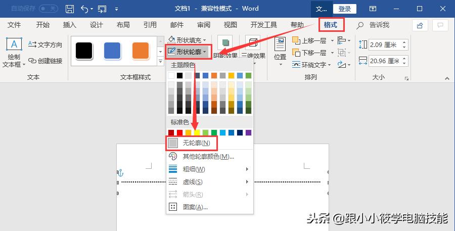Image resolution: width=455 pixels, height=231 pixels.
Task: Open the 位置 position dropdown
Action: click(280, 52)
